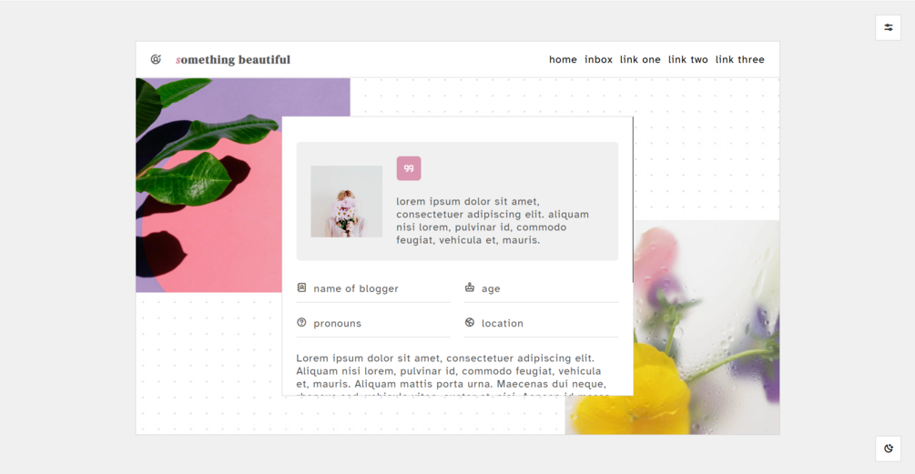Screen dimensions: 915x474
Task: Click the question mark pronouns icon
Action: tap(301, 322)
